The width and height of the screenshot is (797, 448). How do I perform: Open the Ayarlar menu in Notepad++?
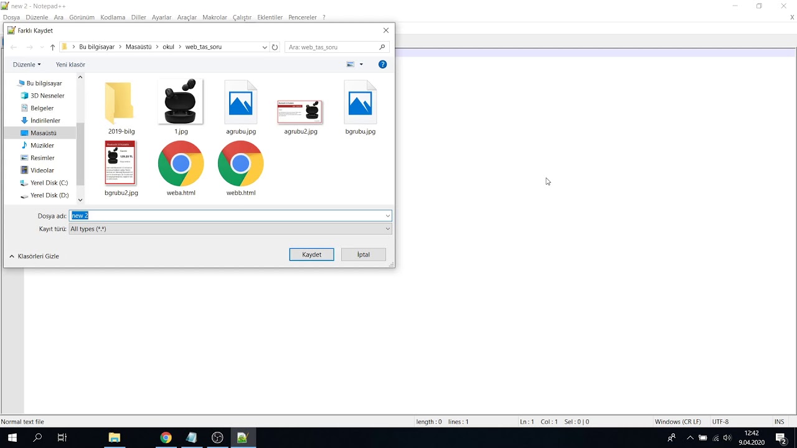click(161, 17)
